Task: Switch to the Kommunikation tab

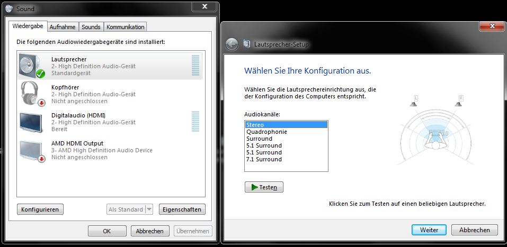Action: coord(125,27)
